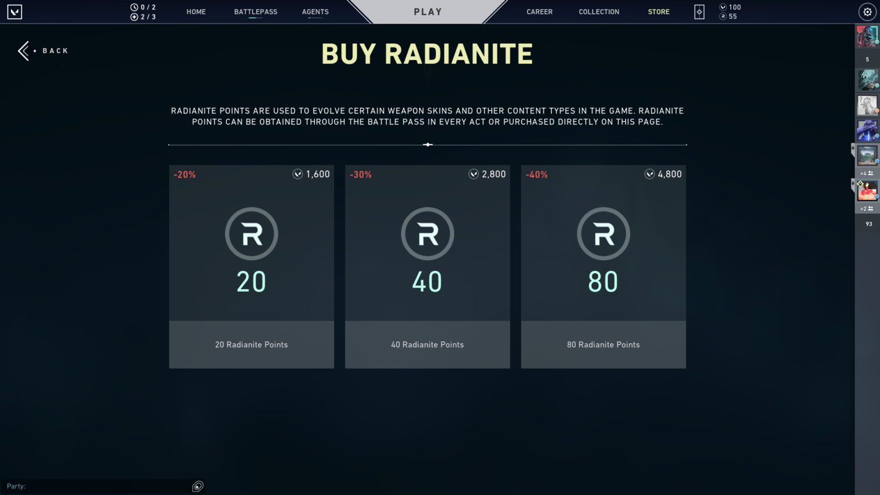Click the -20% discount label
The width and height of the screenshot is (880, 495).
click(185, 175)
